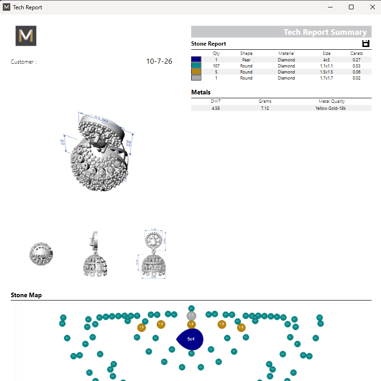Image resolution: width=381 pixels, height=381 pixels.
Task: Click the Yellow Gold-18k metal quality value
Action: point(330,108)
